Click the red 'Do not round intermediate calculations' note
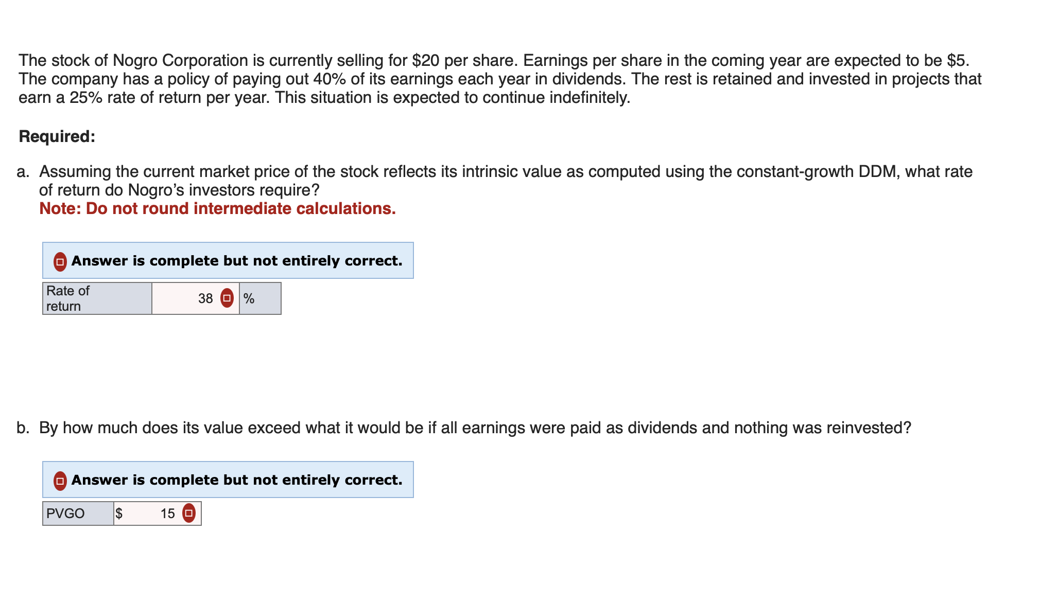Image resolution: width=1039 pixels, height=603 pixels. click(x=218, y=208)
